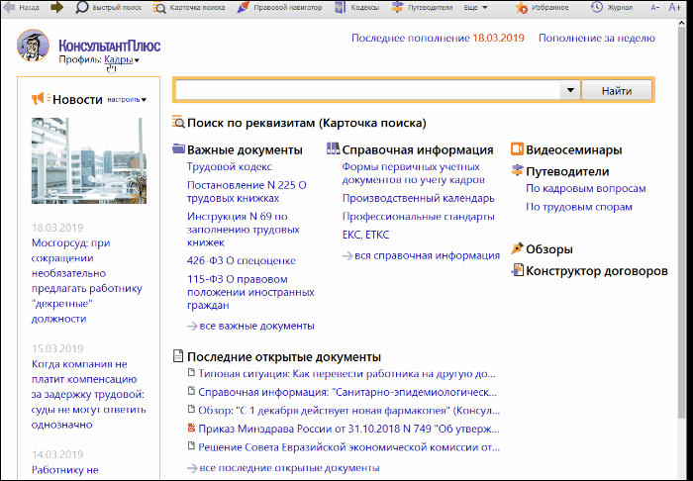Viewport: 693px width, 481px height.
Task: Click the Back arrow icon in toolbar
Action: [9, 8]
